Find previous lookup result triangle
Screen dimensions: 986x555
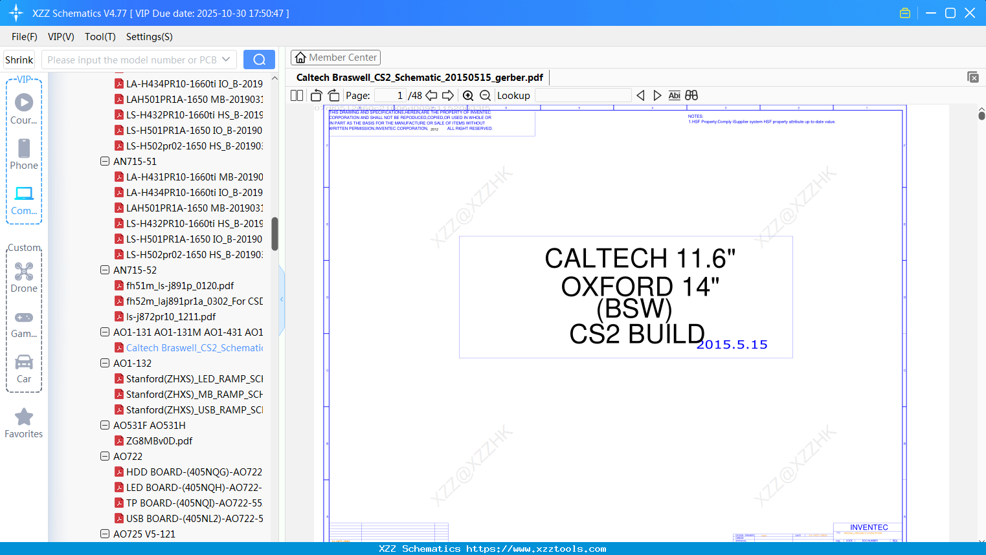(x=640, y=96)
